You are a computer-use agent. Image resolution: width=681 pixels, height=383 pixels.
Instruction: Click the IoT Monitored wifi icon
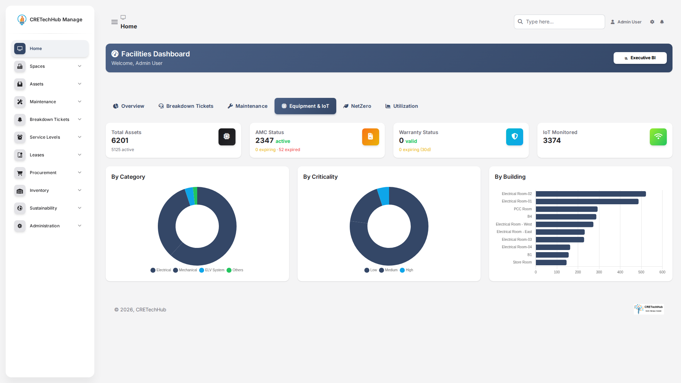click(658, 137)
